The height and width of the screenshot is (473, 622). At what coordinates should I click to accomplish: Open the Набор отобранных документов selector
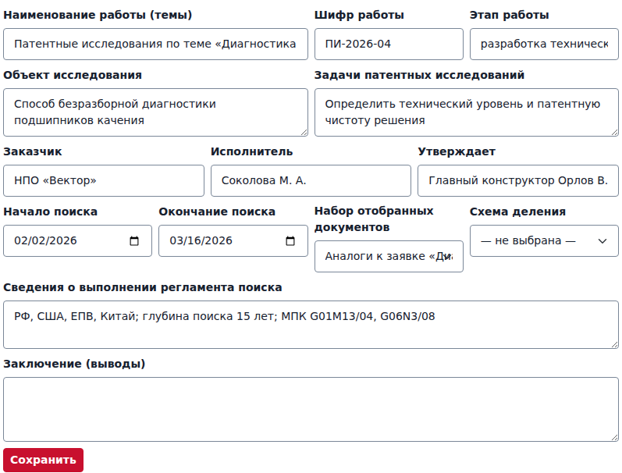click(389, 256)
